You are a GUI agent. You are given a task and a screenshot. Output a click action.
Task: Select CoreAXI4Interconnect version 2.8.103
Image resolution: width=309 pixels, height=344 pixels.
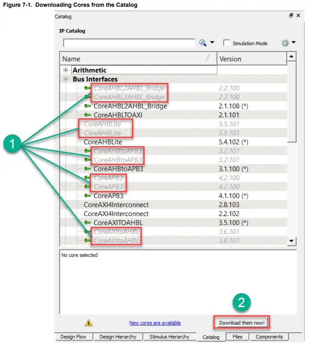pyautogui.click(x=116, y=204)
